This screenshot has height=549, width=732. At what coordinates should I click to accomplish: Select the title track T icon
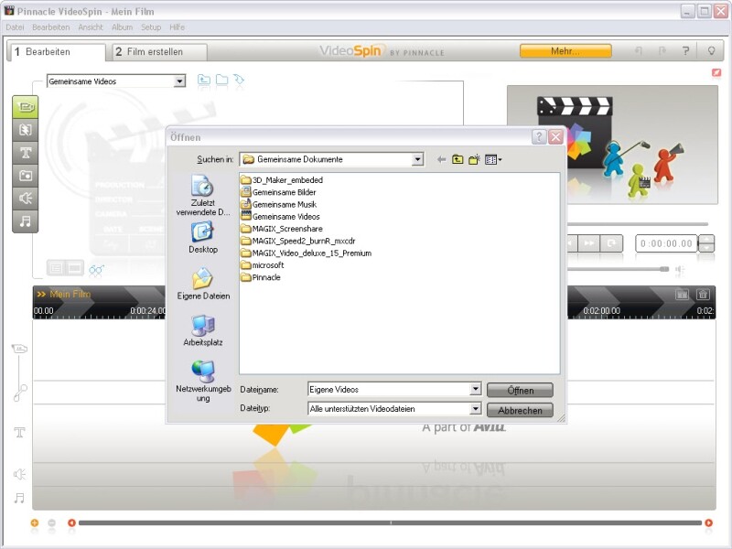19,432
